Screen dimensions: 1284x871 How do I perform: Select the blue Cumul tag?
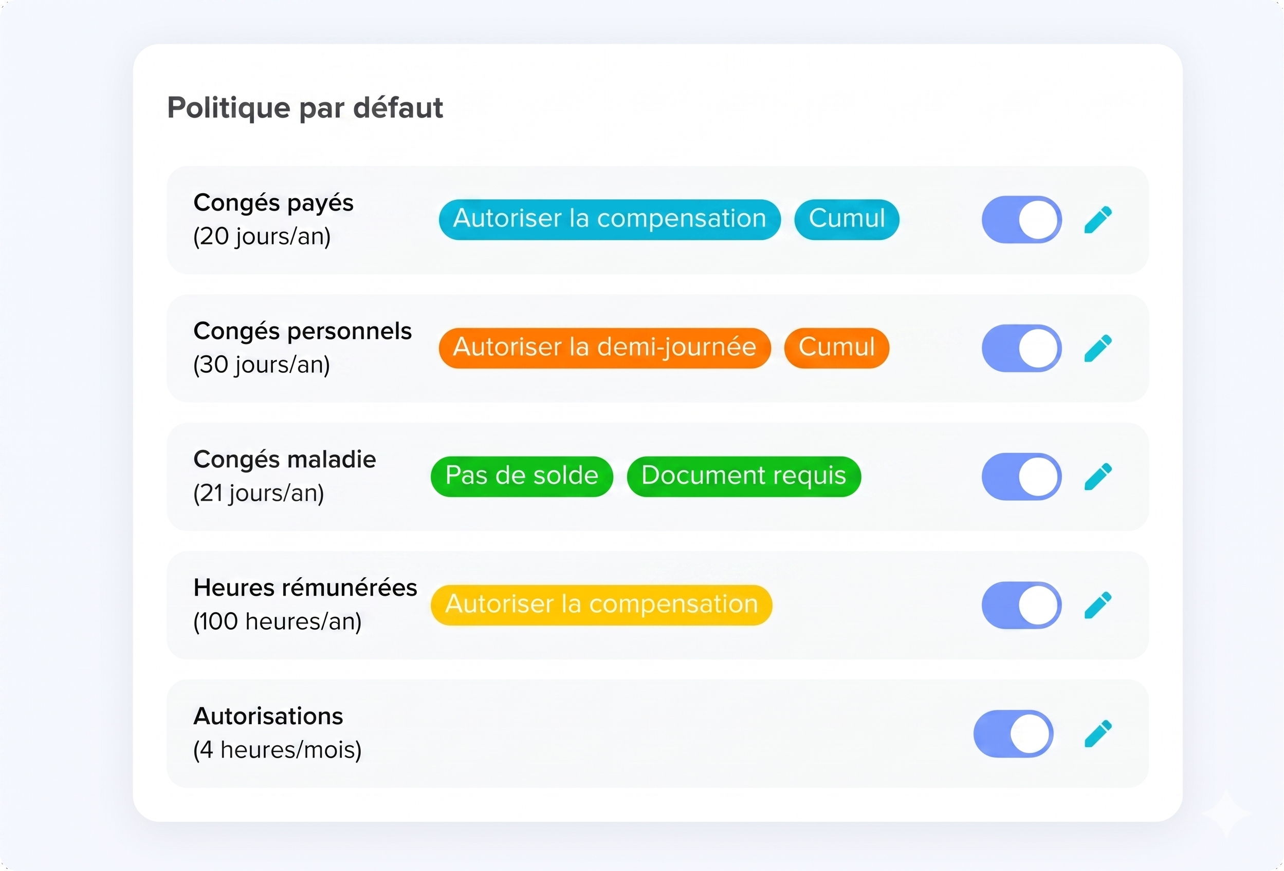(x=847, y=220)
